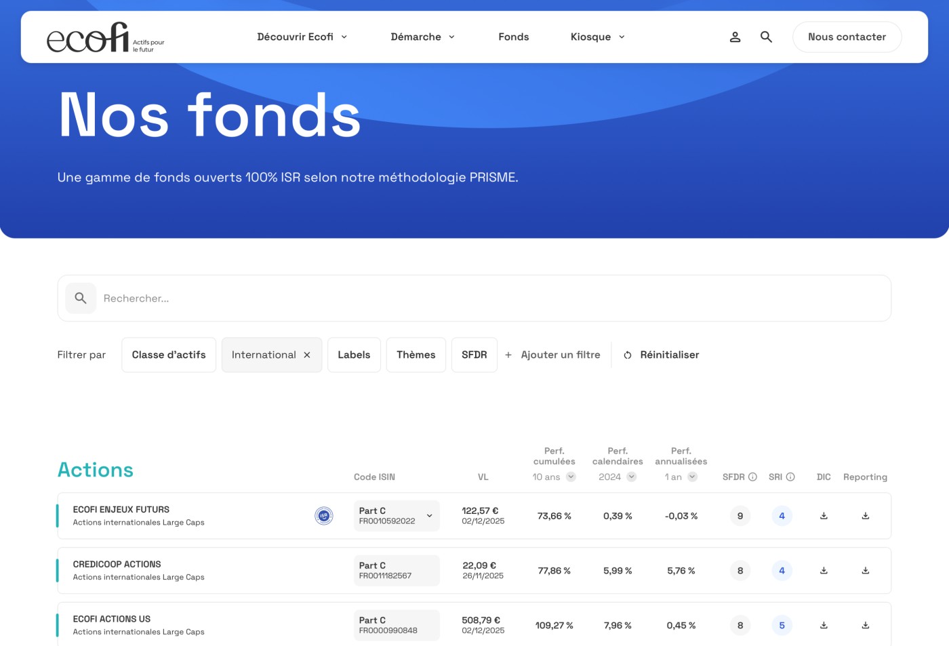Select the Fonds navigation item
Viewport: 949px width, 646px height.
coord(513,37)
